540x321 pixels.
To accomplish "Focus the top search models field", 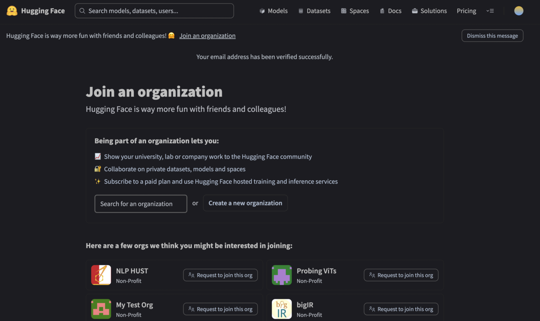I will pyautogui.click(x=154, y=11).
